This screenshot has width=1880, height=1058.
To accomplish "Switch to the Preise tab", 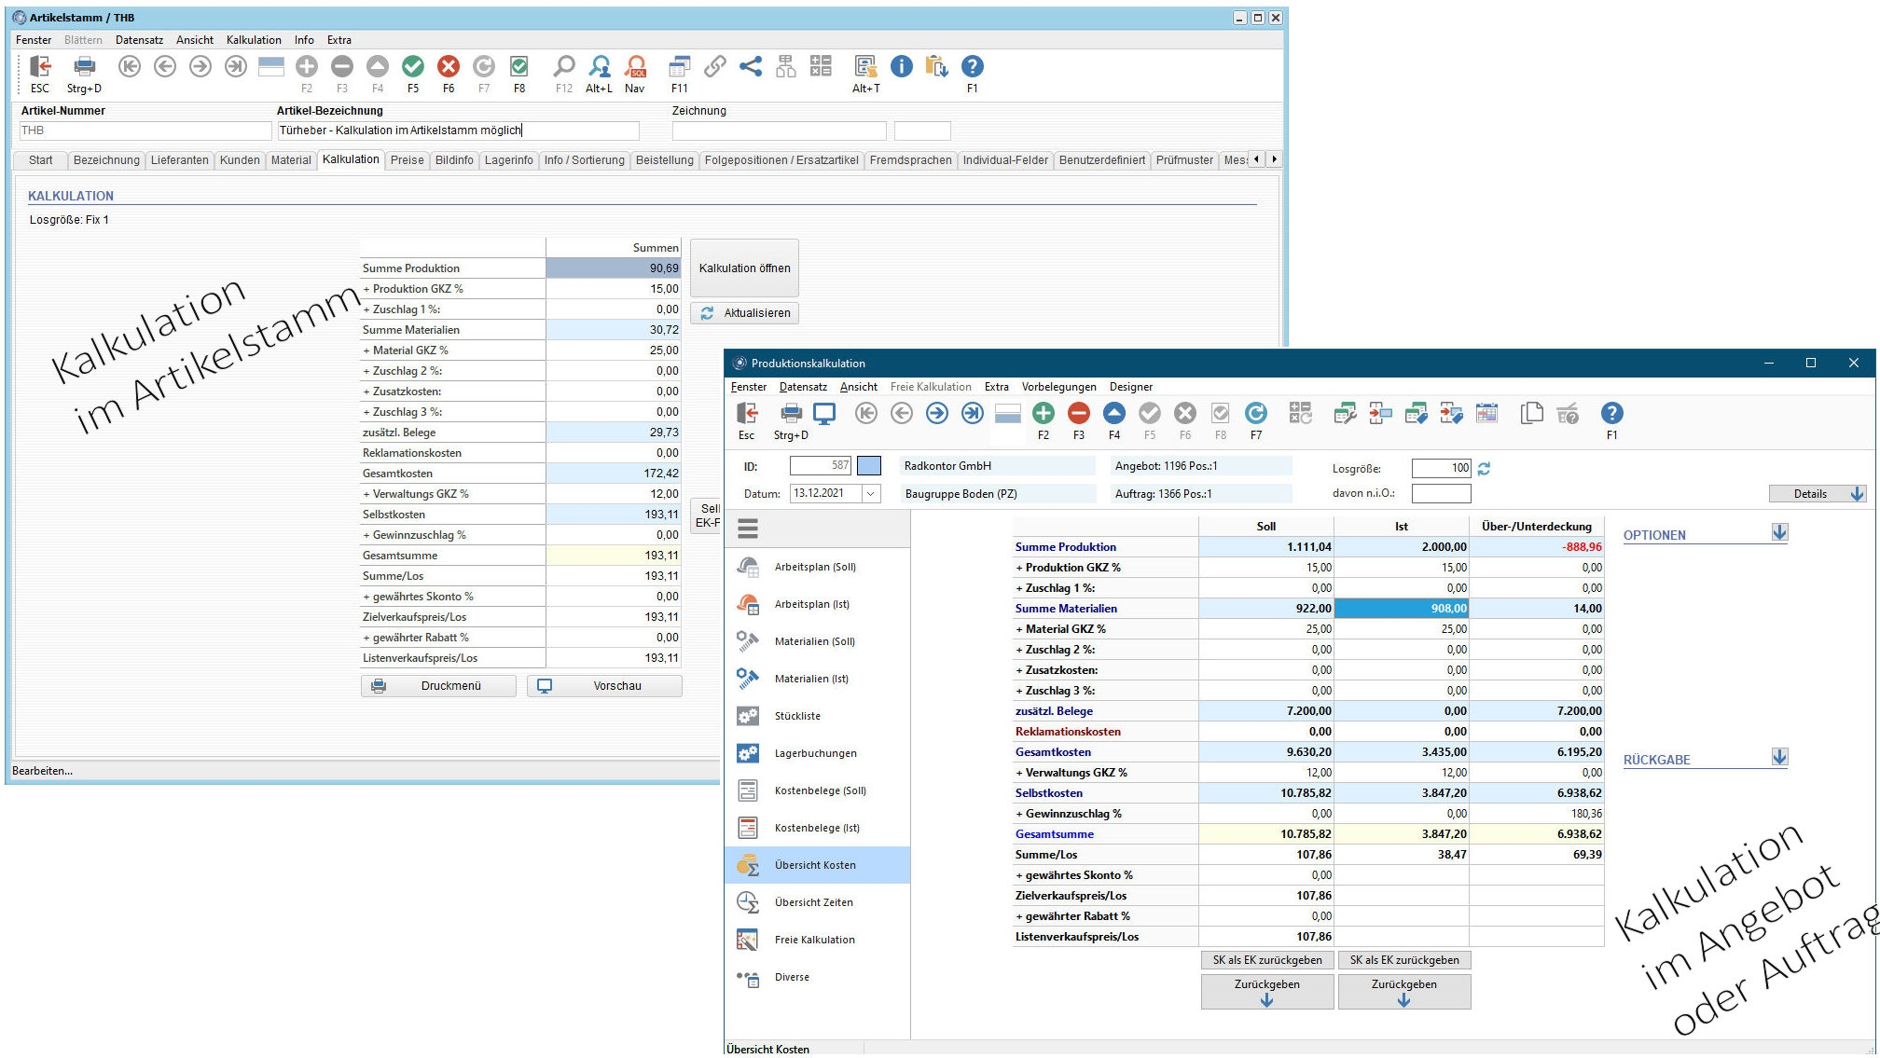I will (407, 160).
